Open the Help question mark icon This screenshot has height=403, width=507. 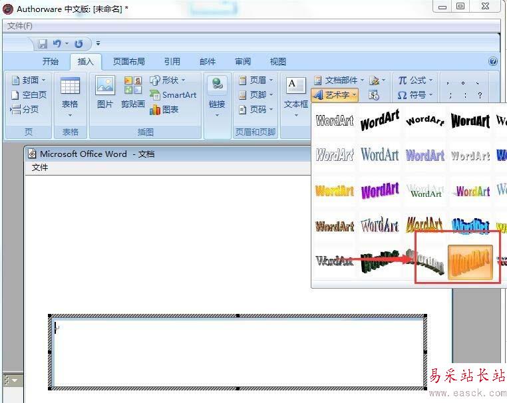point(493,61)
